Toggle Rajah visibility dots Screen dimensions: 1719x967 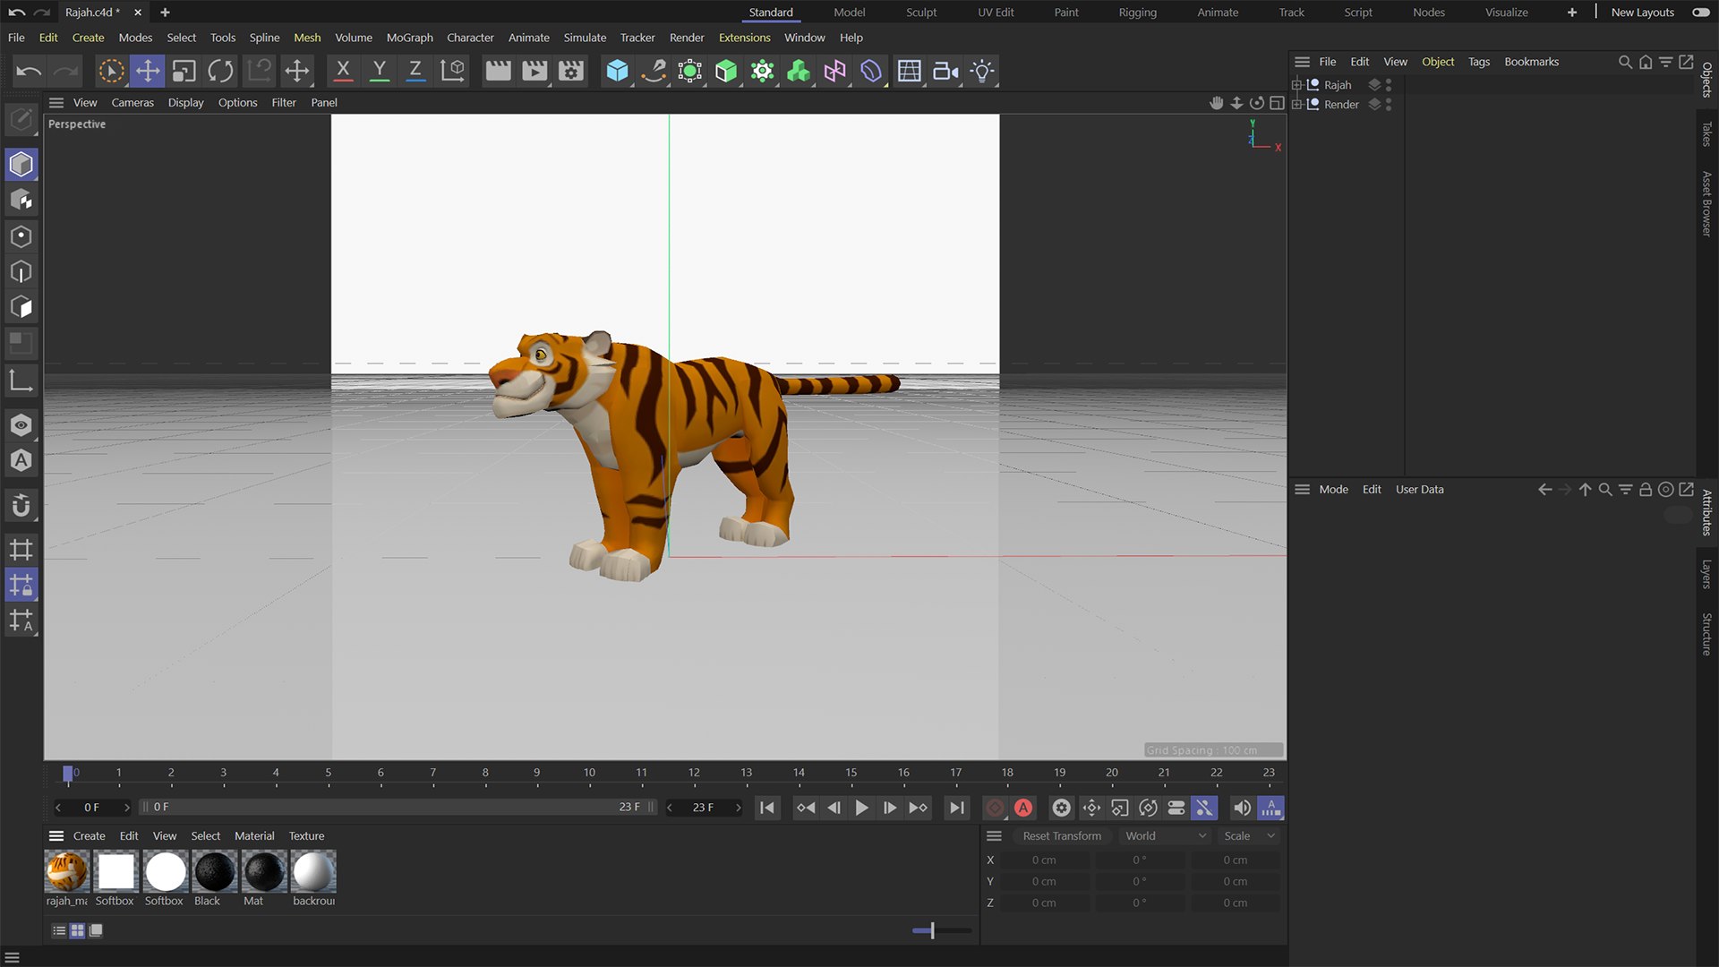tap(1389, 85)
